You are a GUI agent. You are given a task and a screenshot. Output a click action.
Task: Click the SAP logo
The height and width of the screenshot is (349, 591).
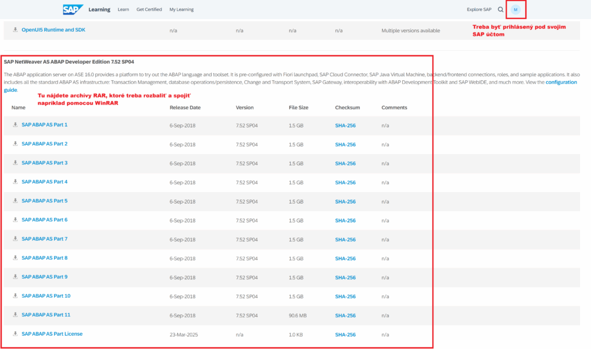tap(73, 9)
